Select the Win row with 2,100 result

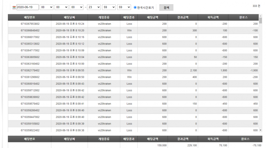133,70
